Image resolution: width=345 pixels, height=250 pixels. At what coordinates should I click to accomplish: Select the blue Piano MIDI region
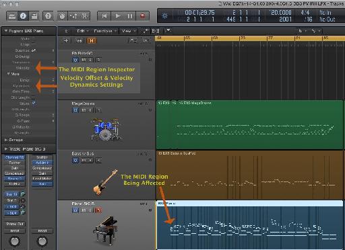[249, 225]
